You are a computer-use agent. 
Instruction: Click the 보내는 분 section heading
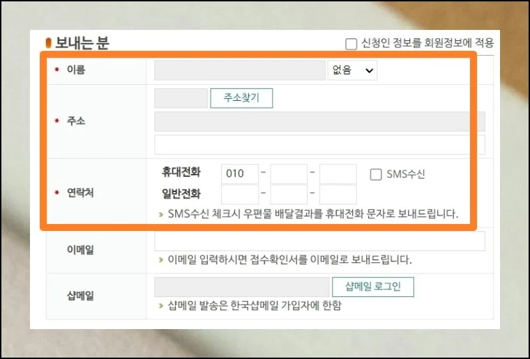82,43
